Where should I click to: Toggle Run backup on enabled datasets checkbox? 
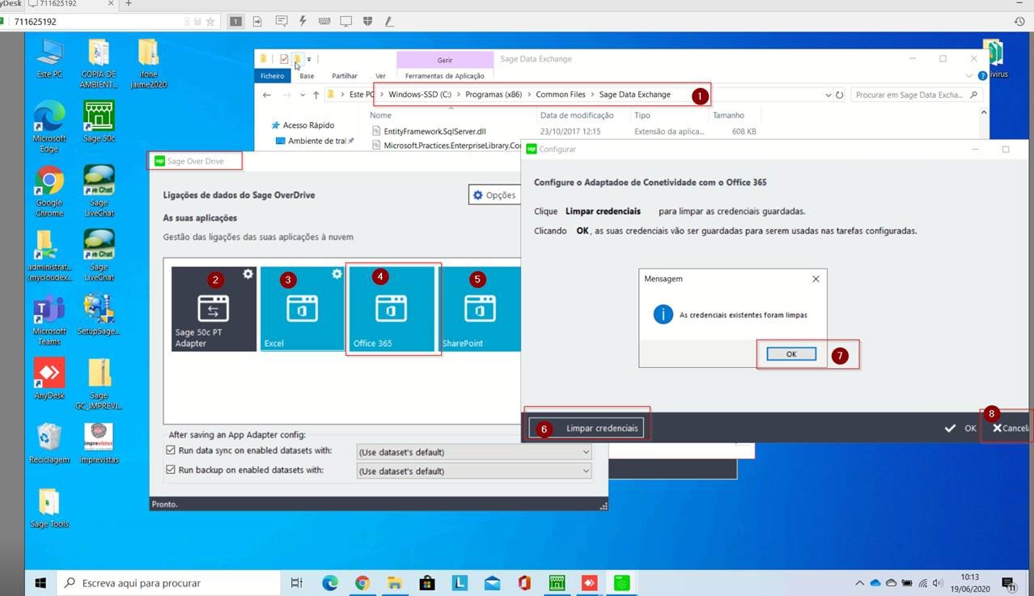[171, 470]
